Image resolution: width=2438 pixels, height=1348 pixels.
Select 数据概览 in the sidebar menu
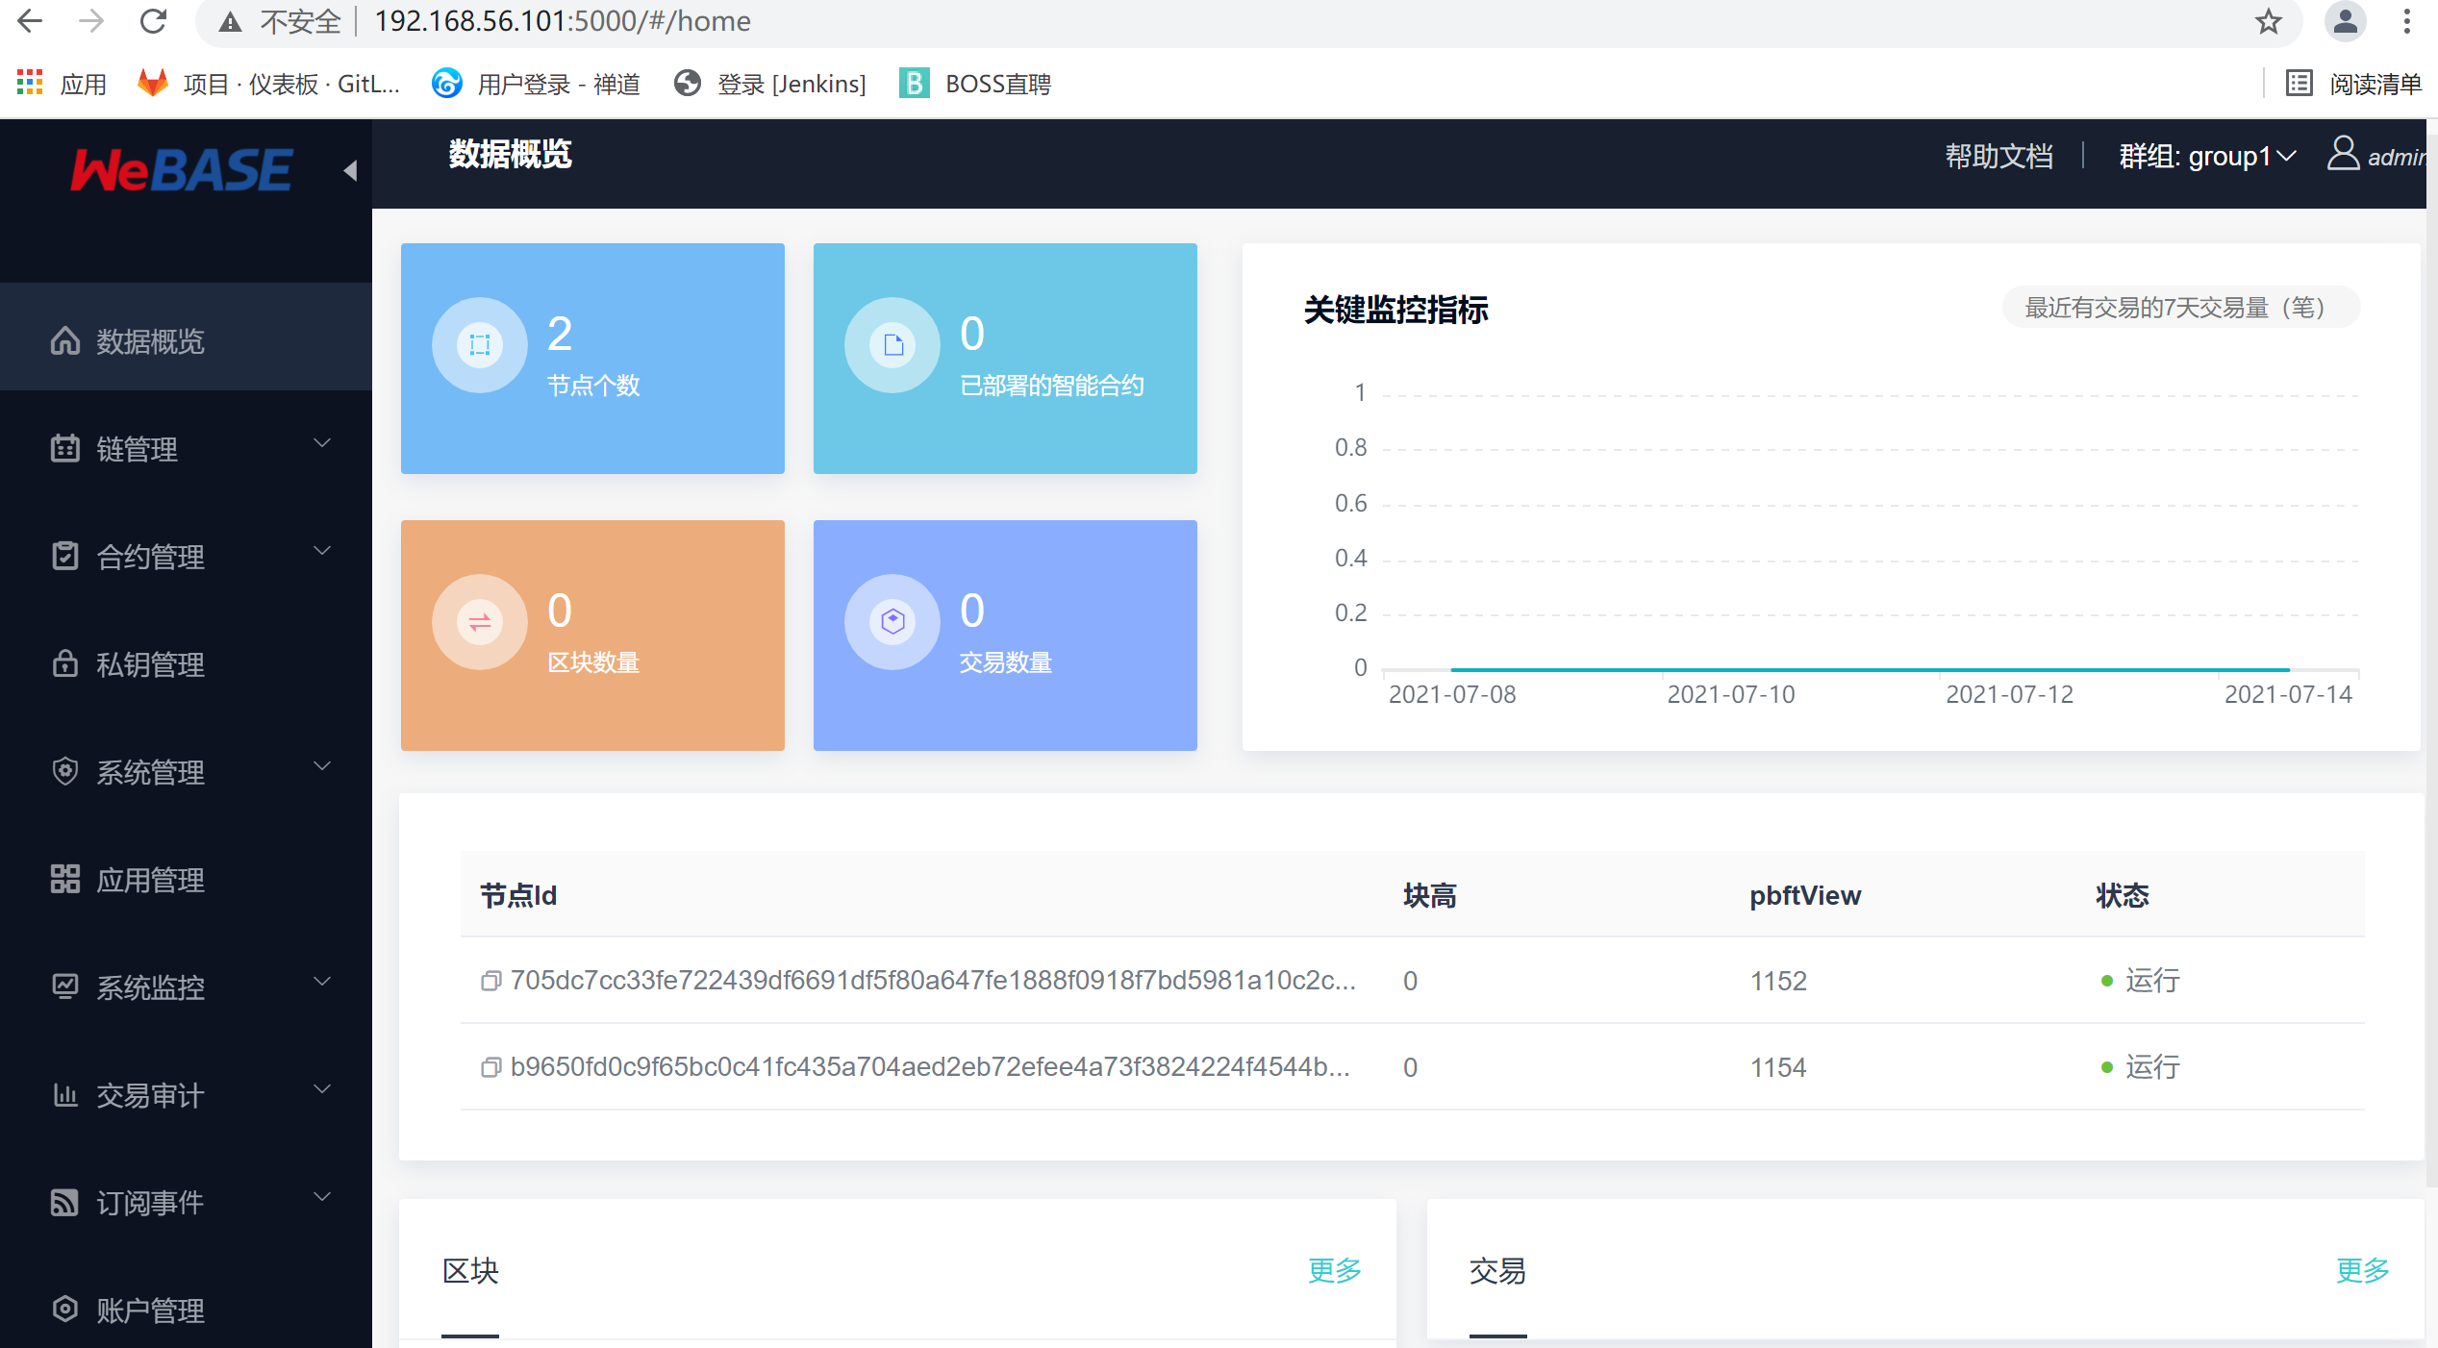tap(149, 341)
